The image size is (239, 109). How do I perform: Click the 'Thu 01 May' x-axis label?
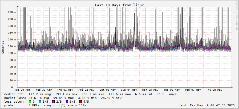click(65, 90)
